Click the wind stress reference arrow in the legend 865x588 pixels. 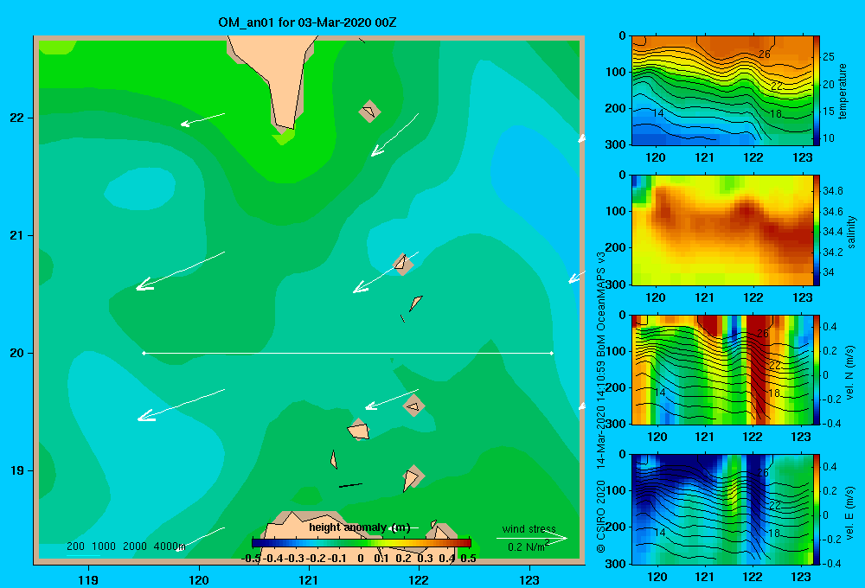(x=531, y=538)
